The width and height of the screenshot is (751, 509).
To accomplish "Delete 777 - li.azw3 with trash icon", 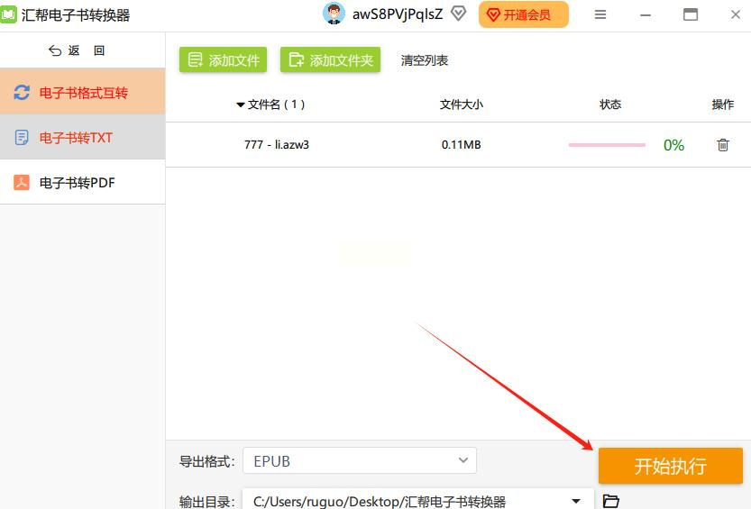I will point(723,144).
